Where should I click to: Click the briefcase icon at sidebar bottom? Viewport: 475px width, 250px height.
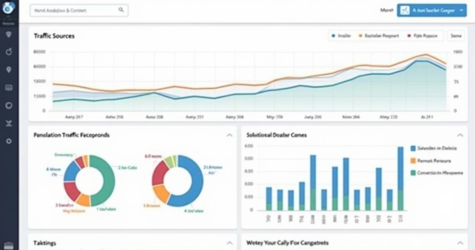click(9, 246)
